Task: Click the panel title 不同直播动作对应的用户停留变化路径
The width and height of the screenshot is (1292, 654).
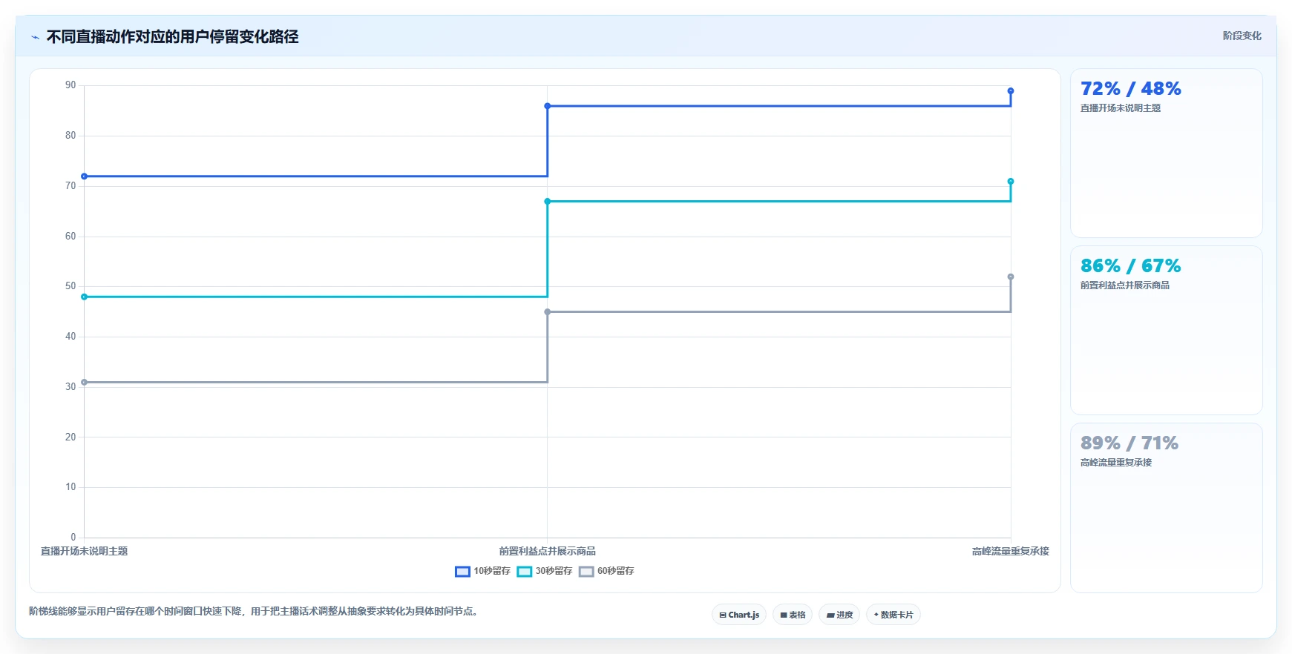Action: tap(172, 37)
